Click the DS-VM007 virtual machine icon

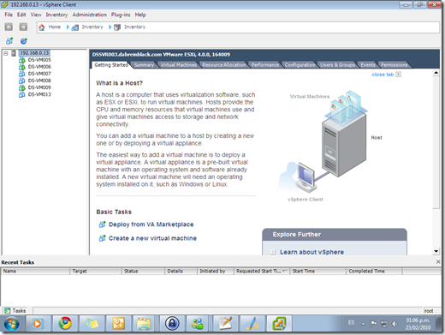coord(22,74)
